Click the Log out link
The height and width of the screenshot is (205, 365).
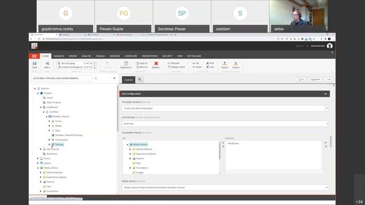click(x=299, y=46)
